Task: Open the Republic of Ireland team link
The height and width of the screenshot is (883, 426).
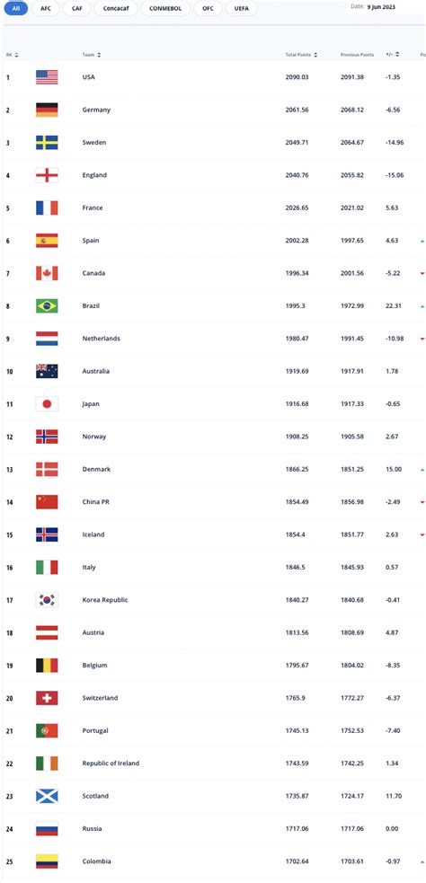Action: click(x=111, y=763)
